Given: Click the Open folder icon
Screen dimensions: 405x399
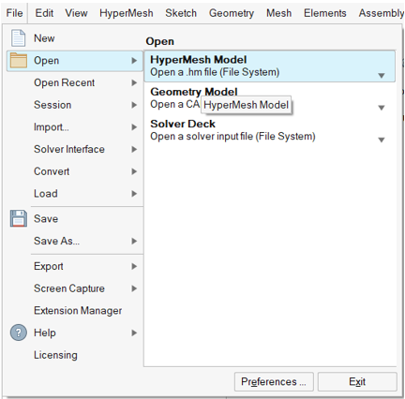Looking at the screenshot, I should tap(19, 60).
